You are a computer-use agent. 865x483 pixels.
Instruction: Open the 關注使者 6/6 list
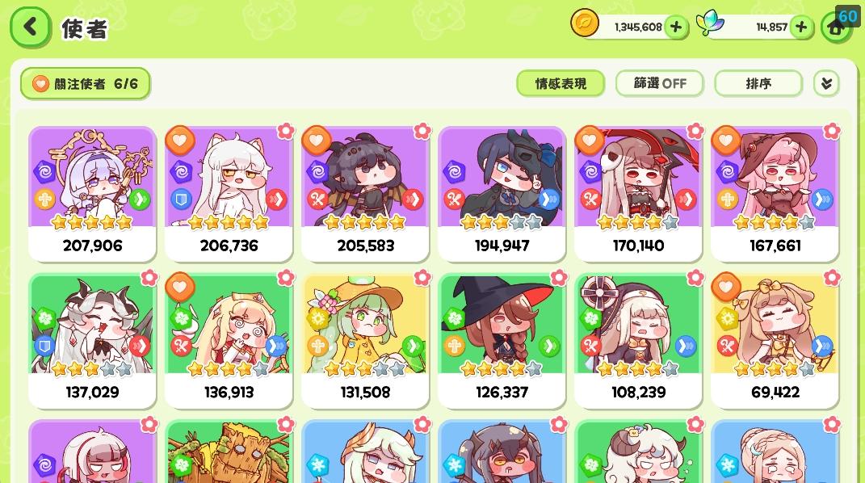(85, 84)
